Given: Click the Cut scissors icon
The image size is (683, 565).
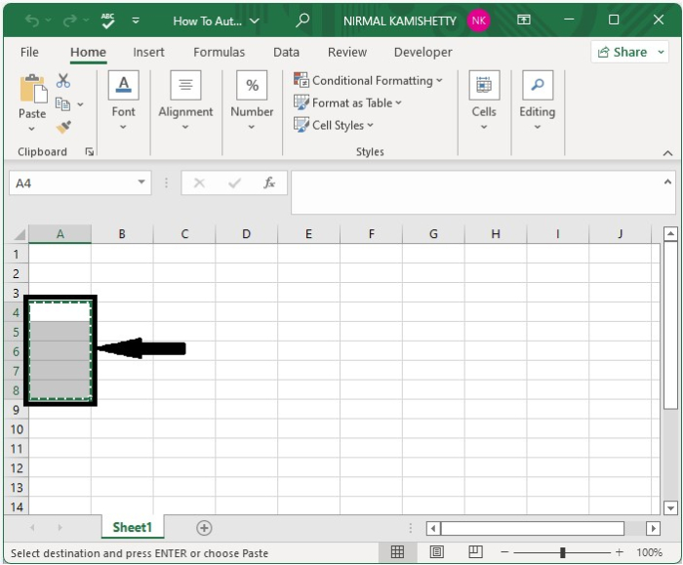Looking at the screenshot, I should (x=63, y=81).
